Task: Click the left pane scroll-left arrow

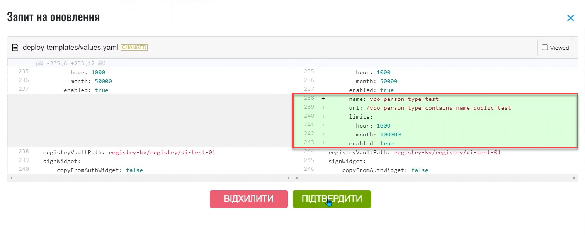Action: (11, 178)
